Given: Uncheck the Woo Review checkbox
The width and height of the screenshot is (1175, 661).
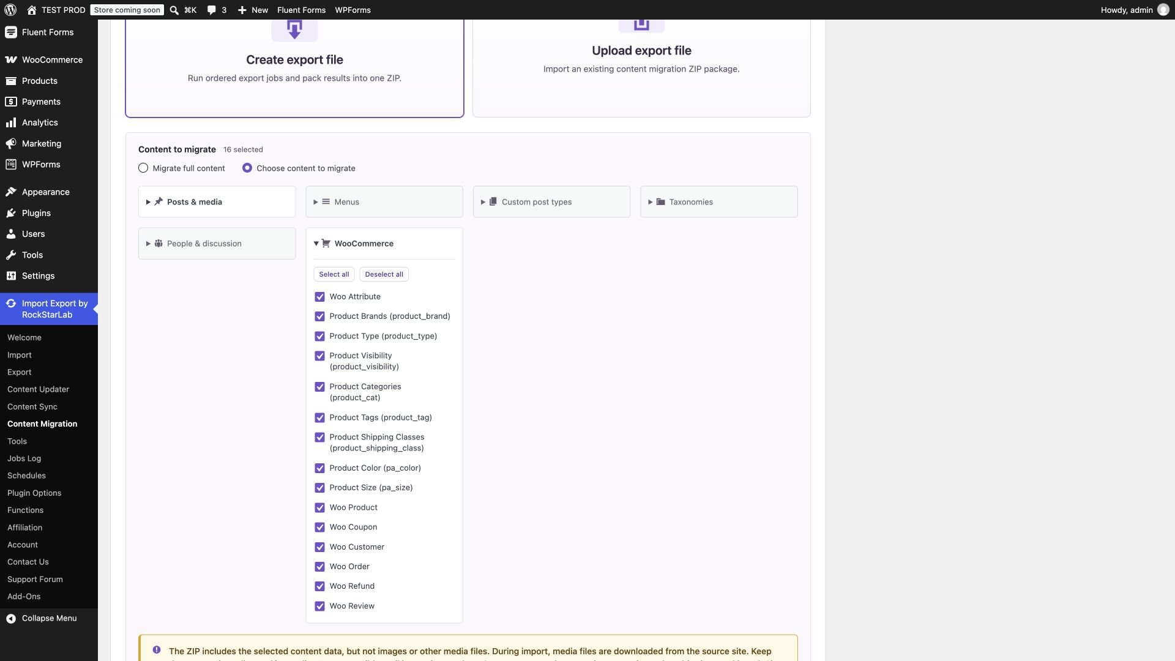Looking at the screenshot, I should (319, 606).
